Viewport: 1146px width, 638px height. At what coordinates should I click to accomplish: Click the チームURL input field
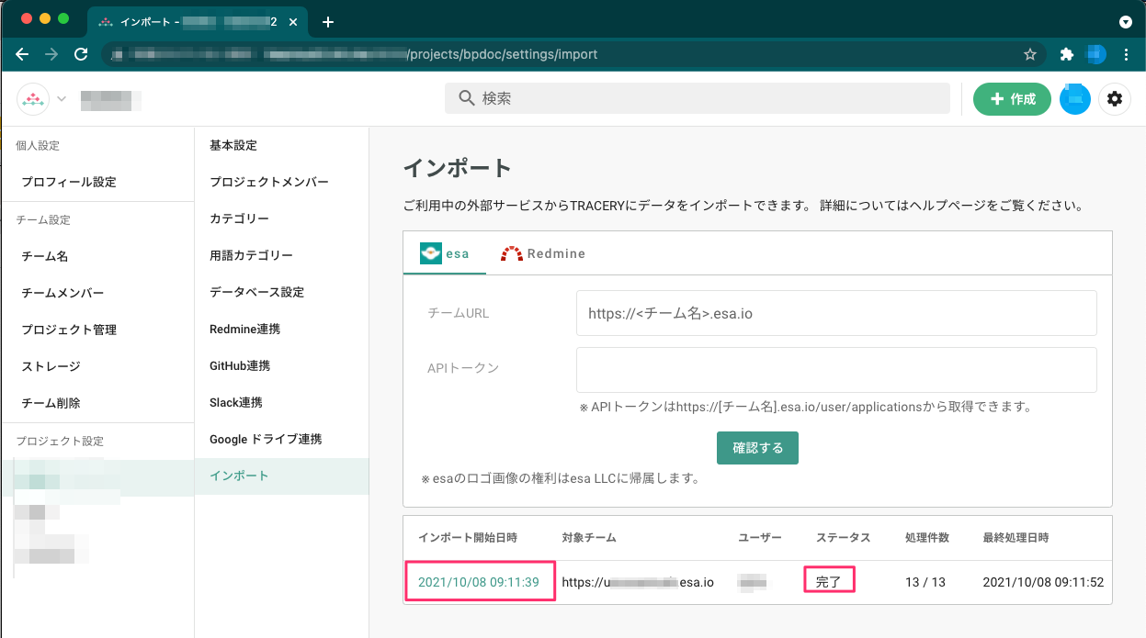(835, 313)
